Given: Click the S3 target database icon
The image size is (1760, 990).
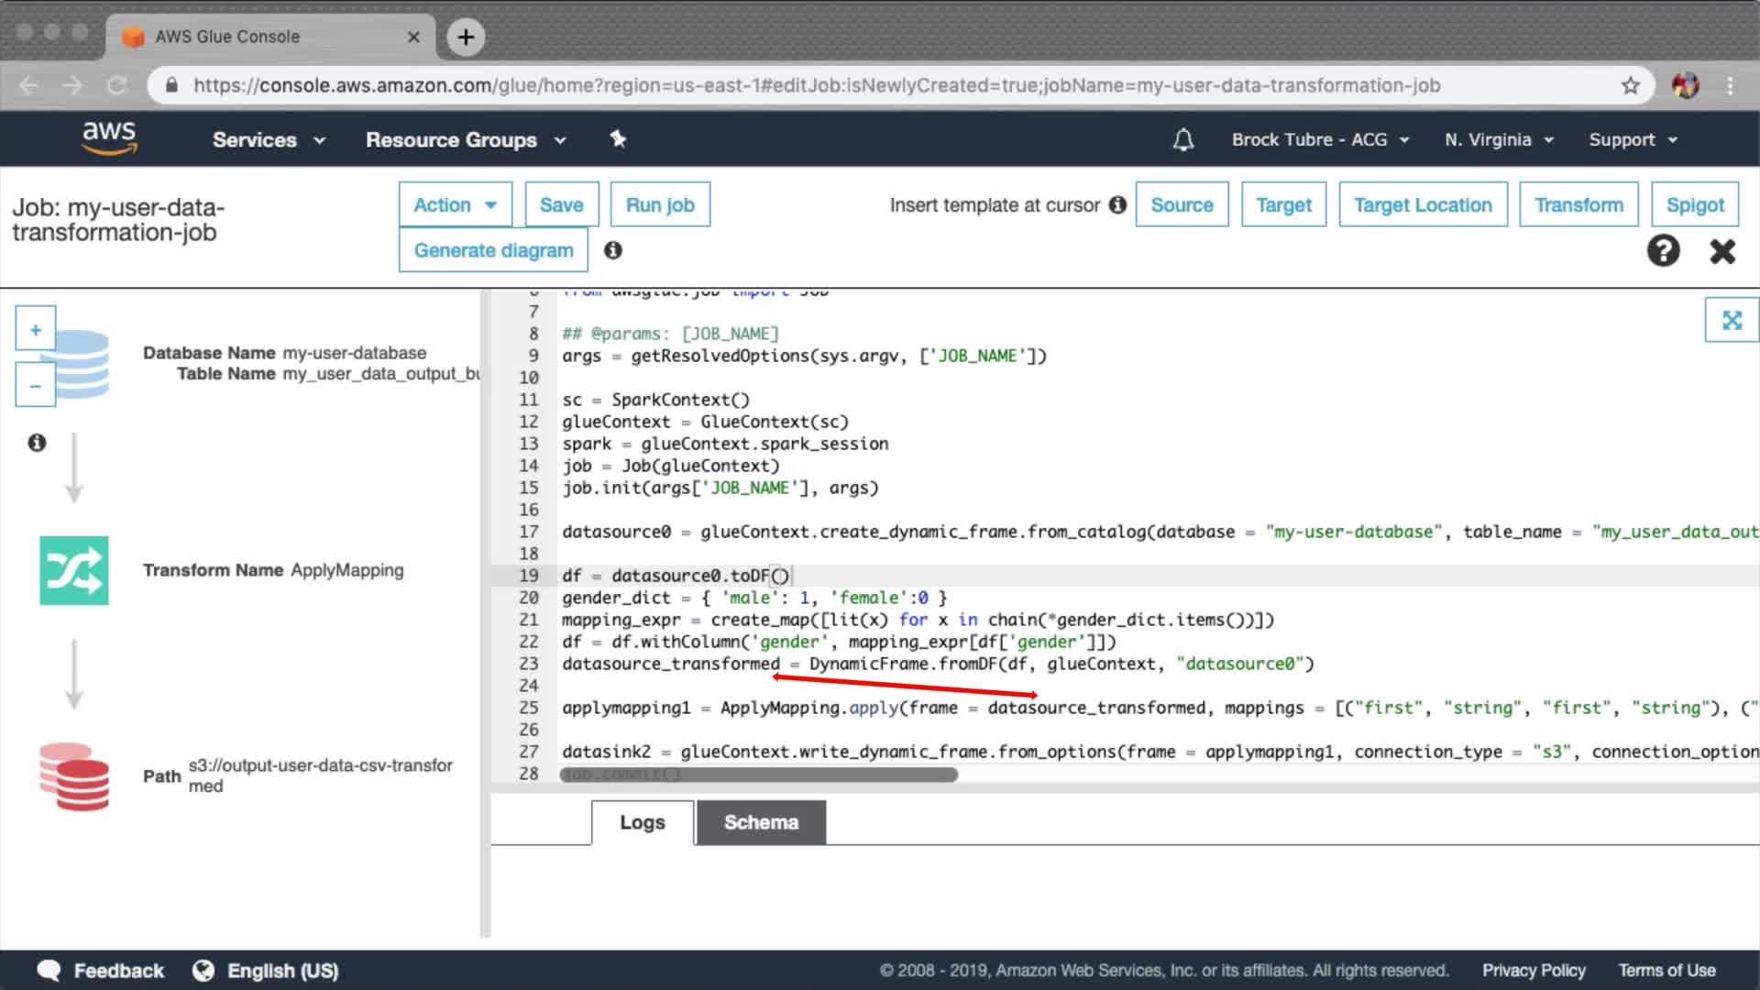Looking at the screenshot, I should click(74, 776).
